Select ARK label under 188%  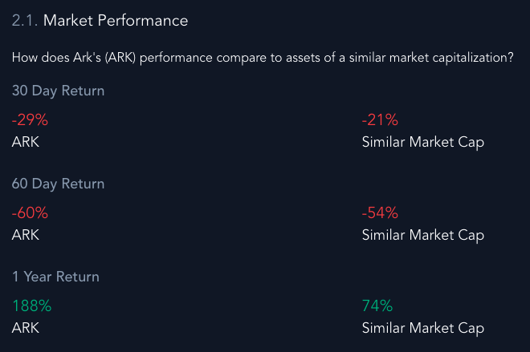(x=26, y=328)
